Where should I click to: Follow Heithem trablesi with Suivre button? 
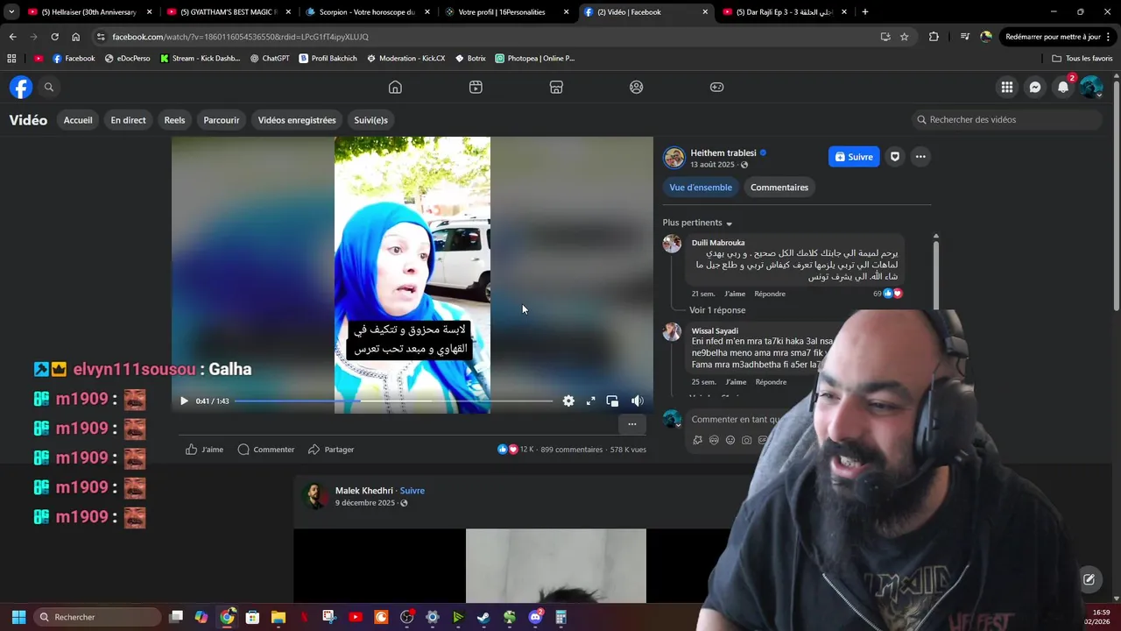tap(854, 157)
